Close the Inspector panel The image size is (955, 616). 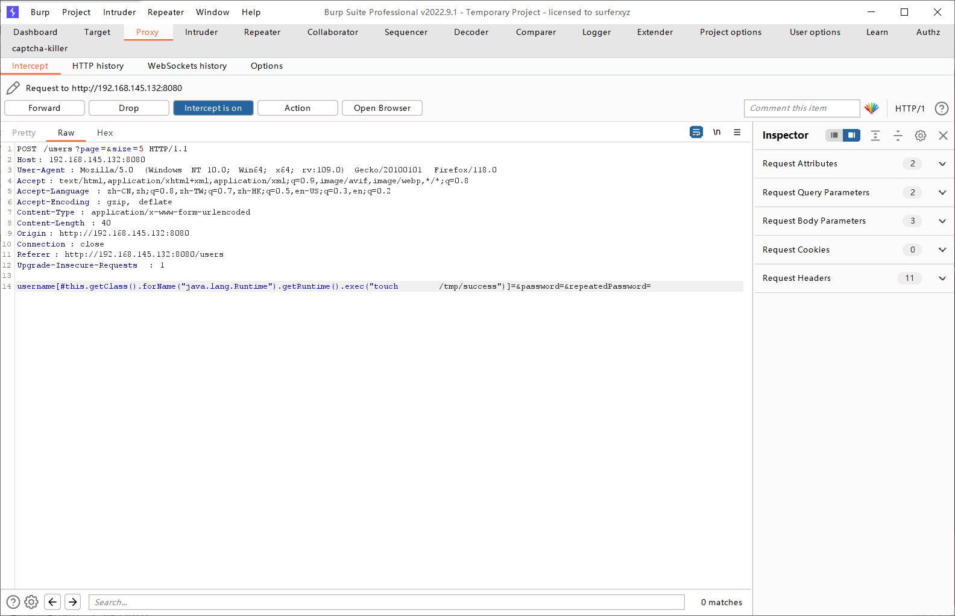tap(943, 136)
